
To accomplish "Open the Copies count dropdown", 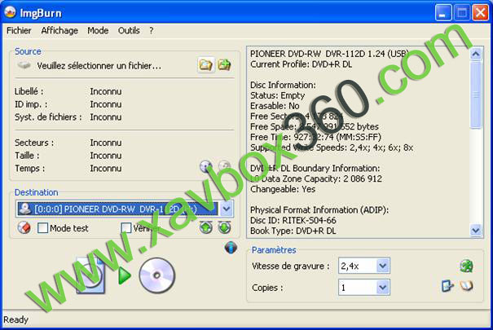I will pyautogui.click(x=383, y=288).
